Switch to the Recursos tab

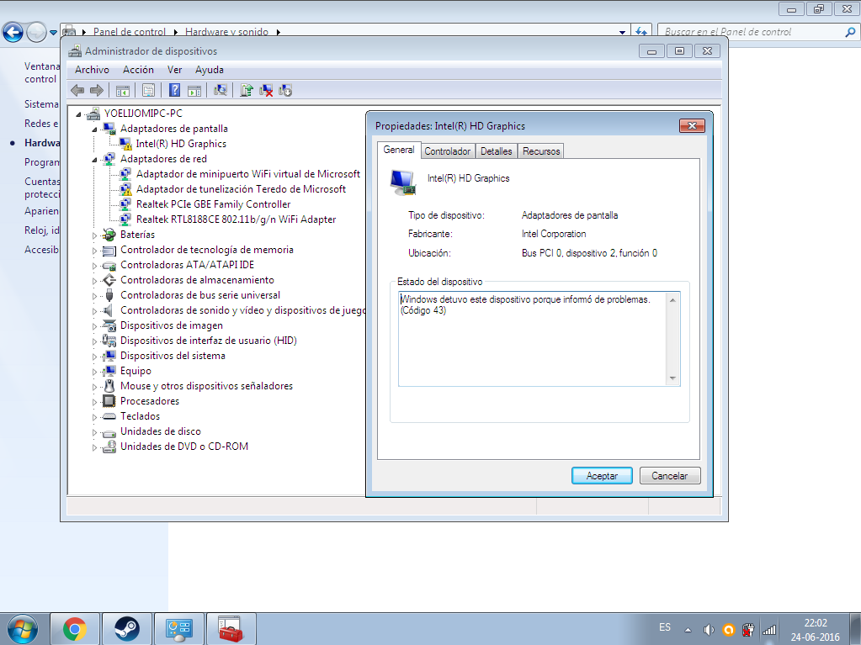541,151
